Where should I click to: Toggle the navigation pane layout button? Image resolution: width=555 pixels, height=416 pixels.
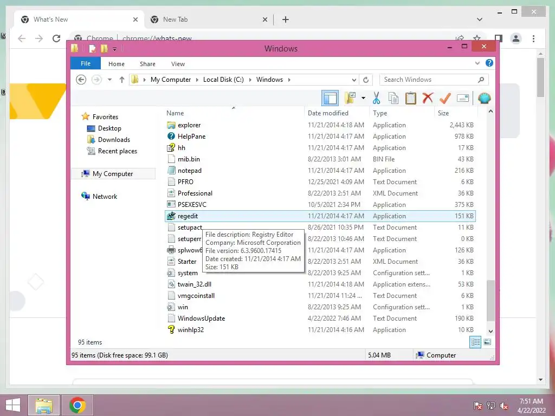[330, 98]
